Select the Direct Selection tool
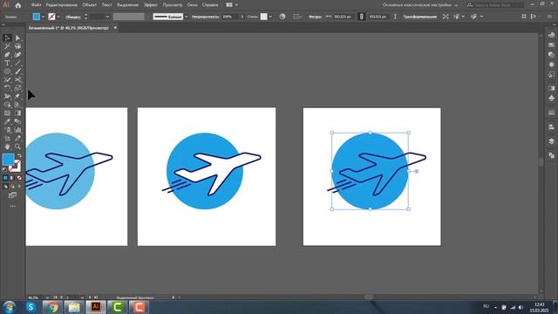 coord(17,38)
